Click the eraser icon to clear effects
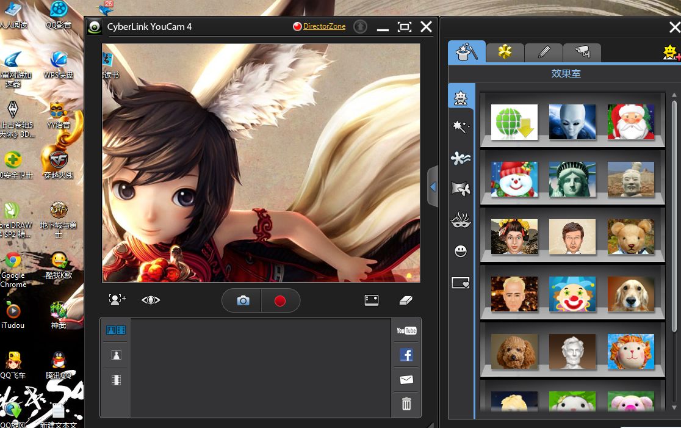The width and height of the screenshot is (681, 428). (406, 300)
